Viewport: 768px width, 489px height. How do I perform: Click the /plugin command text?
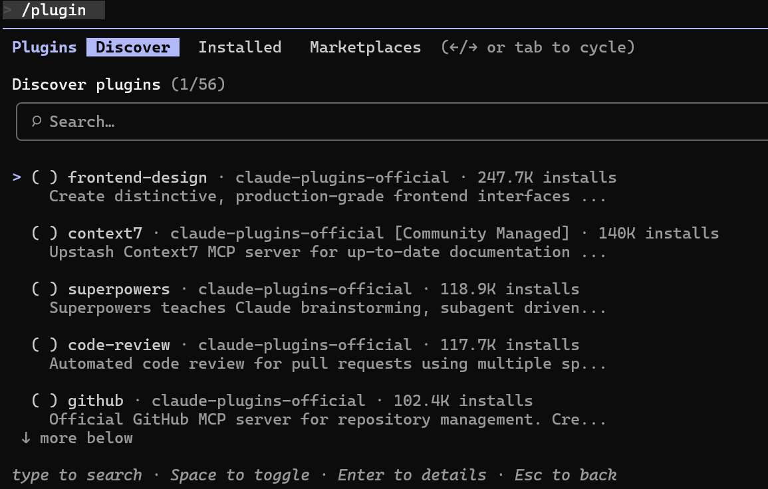coord(54,11)
